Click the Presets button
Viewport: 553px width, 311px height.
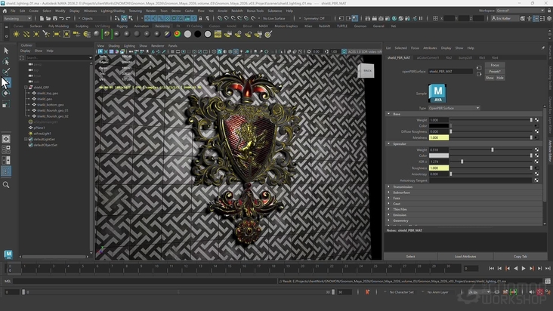point(493,71)
